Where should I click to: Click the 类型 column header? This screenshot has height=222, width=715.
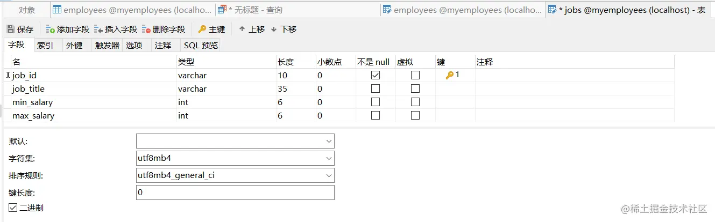tap(226, 62)
